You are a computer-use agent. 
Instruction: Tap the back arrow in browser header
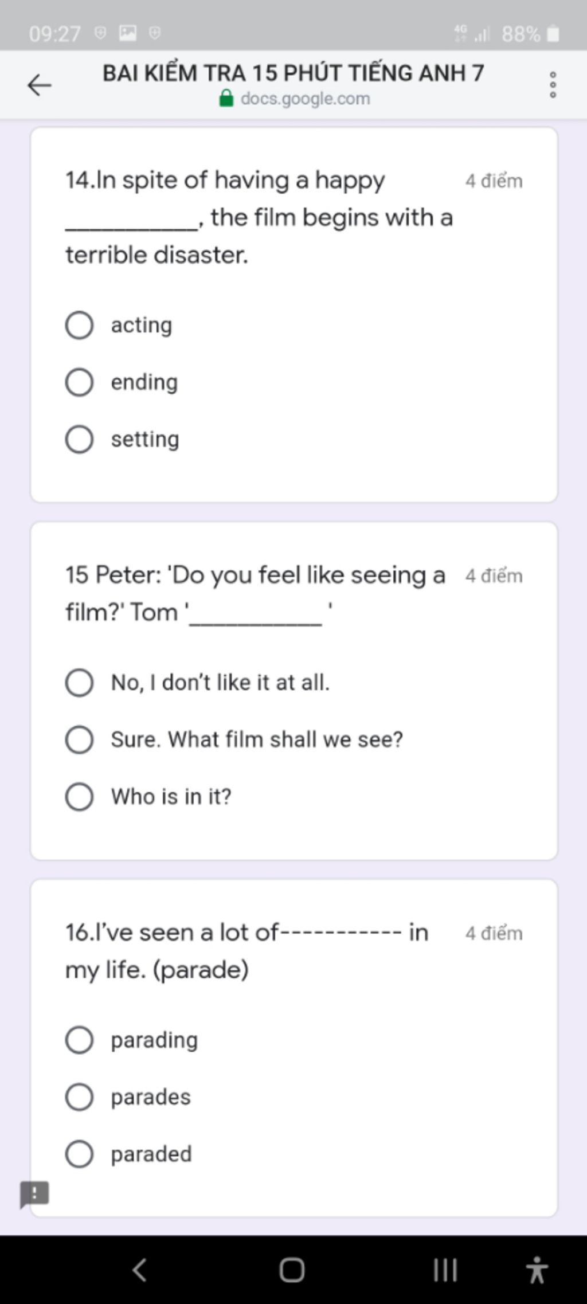click(x=40, y=85)
